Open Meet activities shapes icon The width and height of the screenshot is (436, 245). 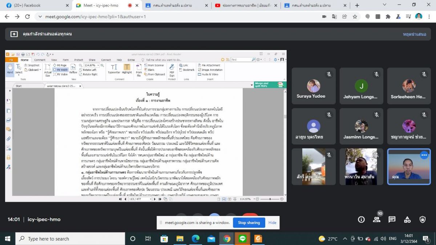click(407, 219)
